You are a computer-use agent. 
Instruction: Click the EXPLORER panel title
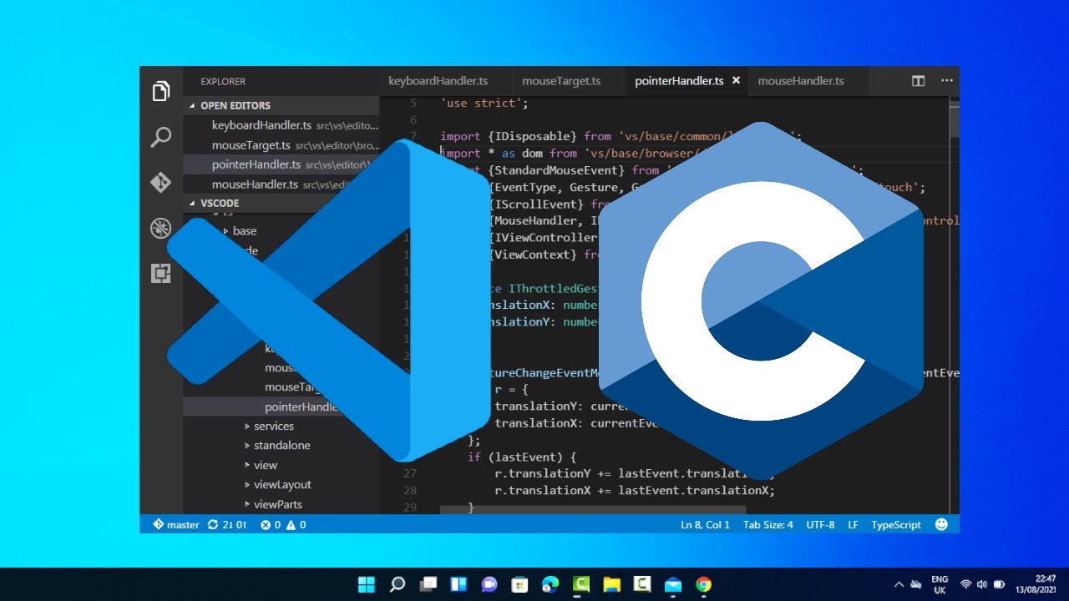pyautogui.click(x=223, y=82)
